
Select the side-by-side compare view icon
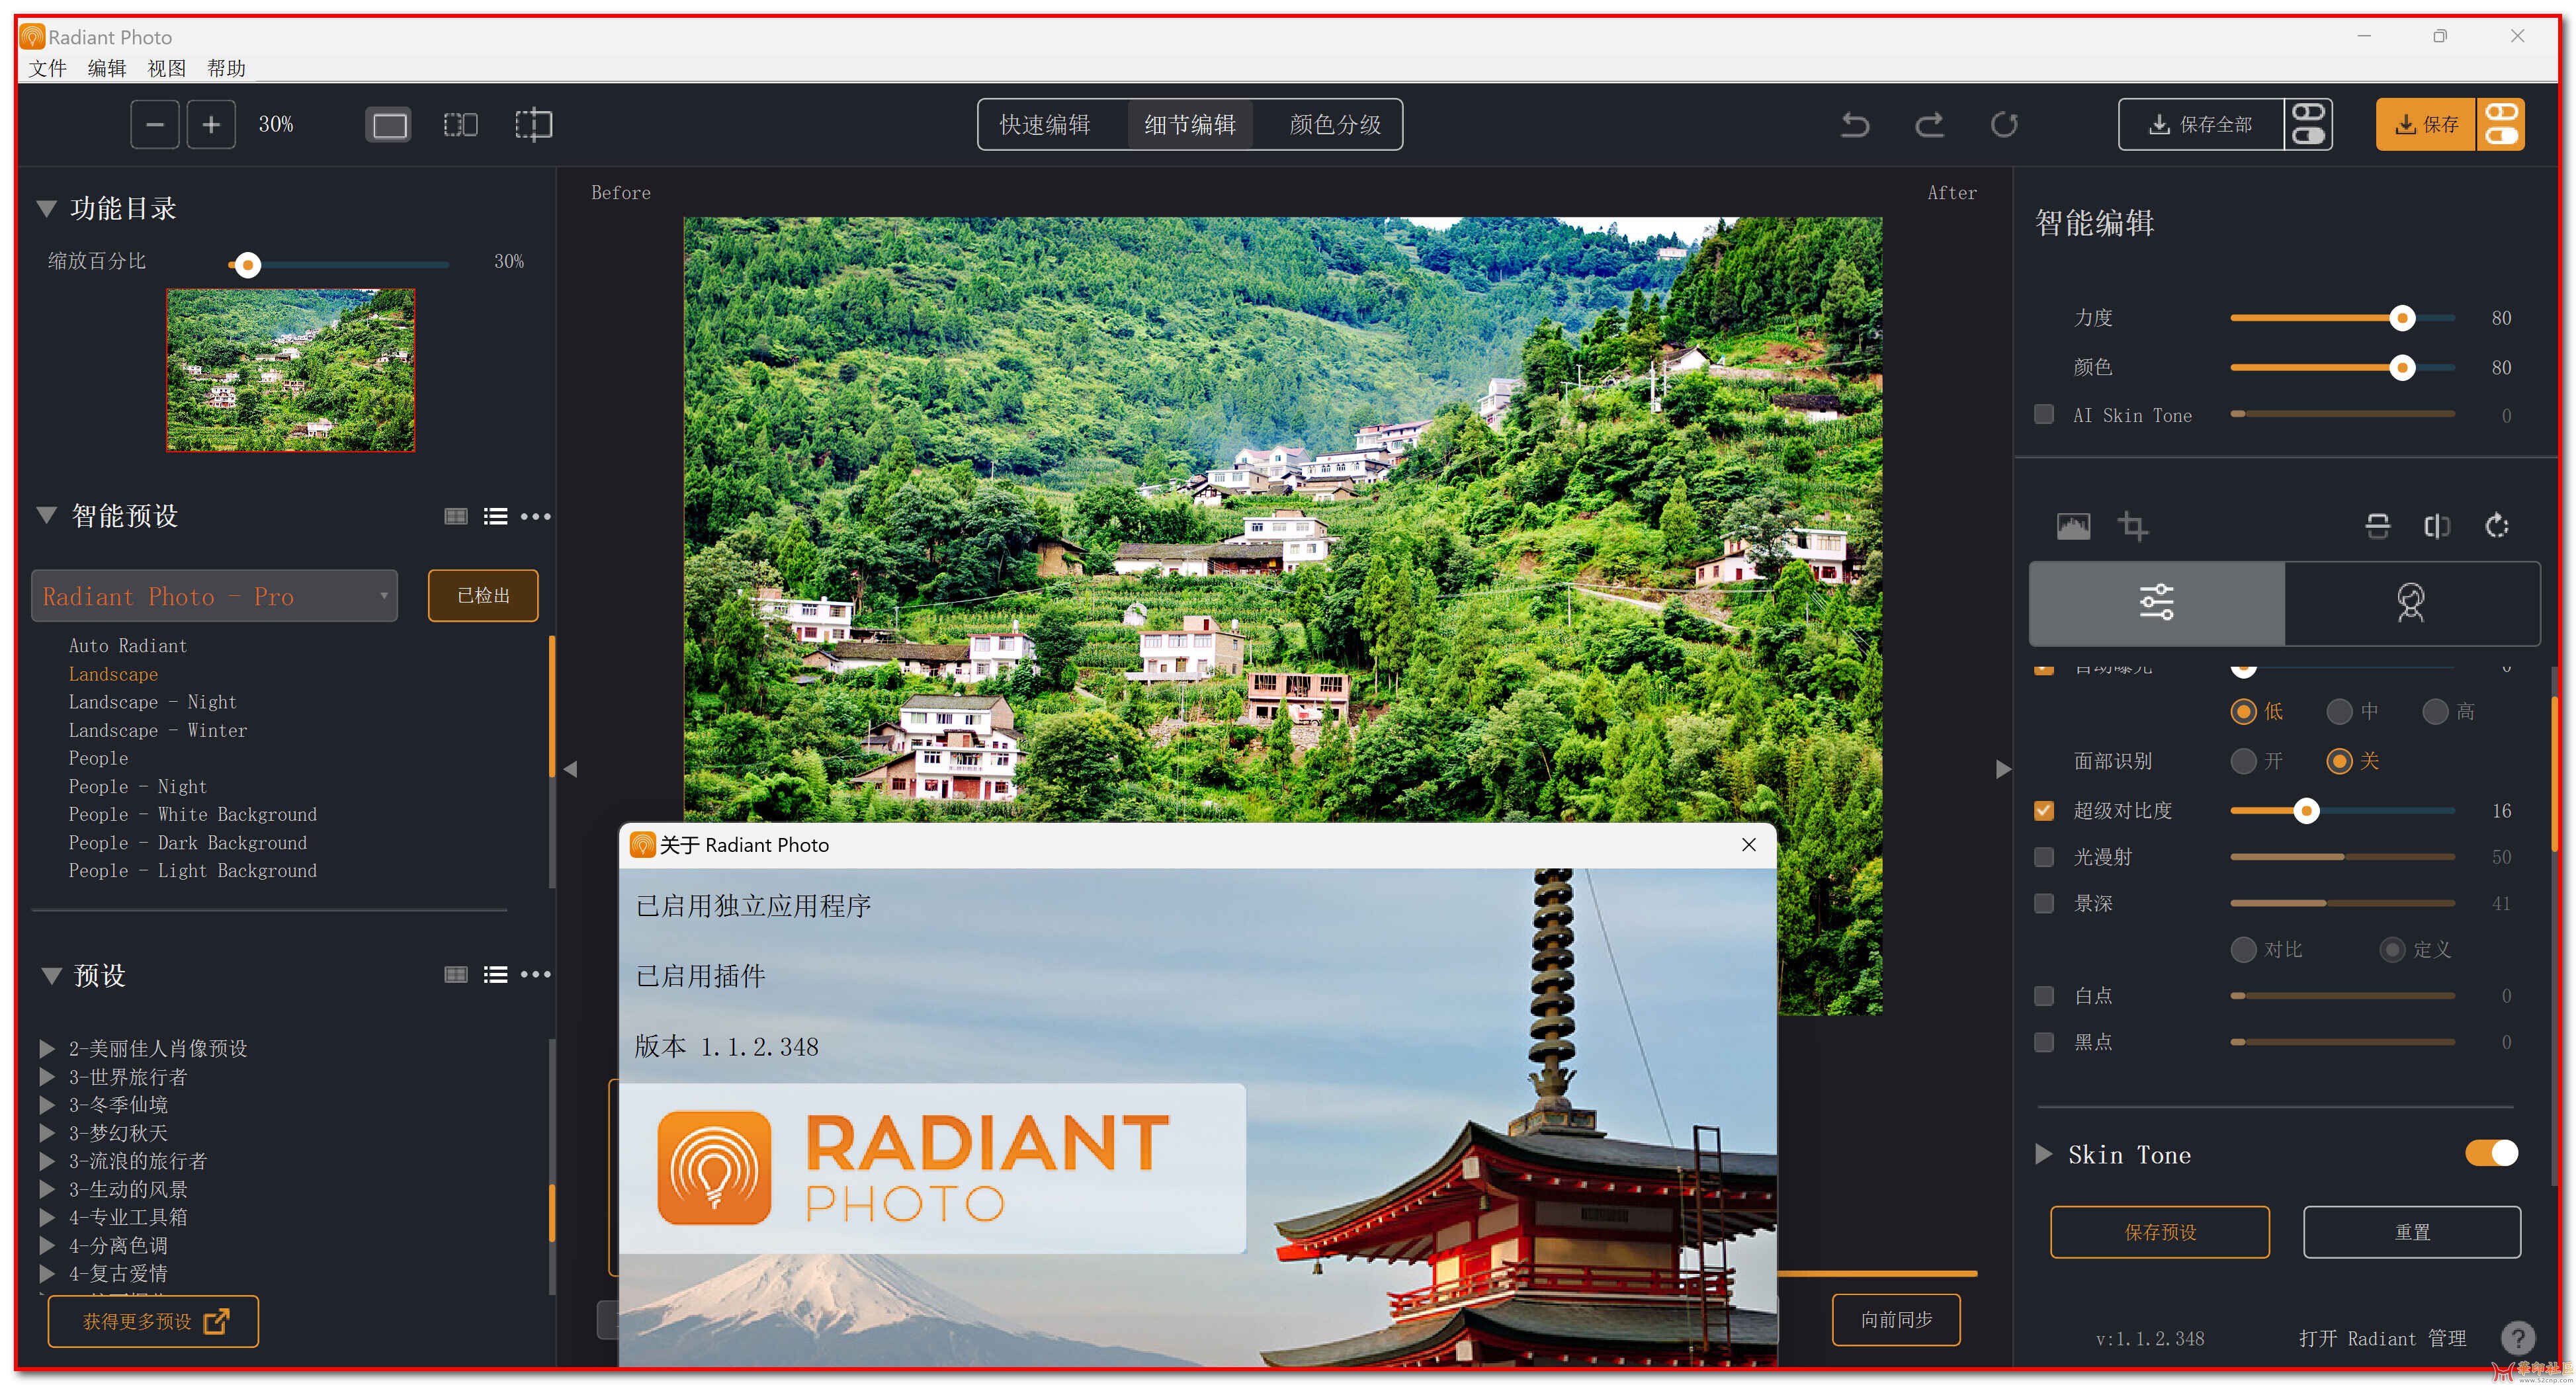point(461,125)
